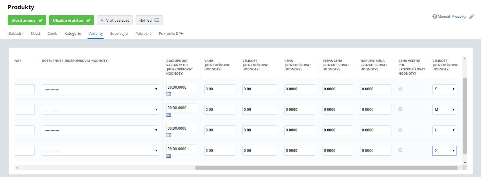The height and width of the screenshot is (177, 481).
Task: Toggle Cena včetně PHE checkbox in M row
Action: [x=400, y=109]
